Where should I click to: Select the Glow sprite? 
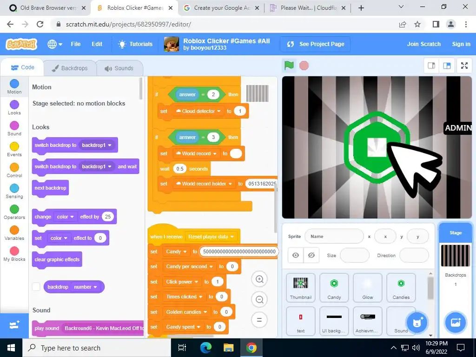click(367, 287)
